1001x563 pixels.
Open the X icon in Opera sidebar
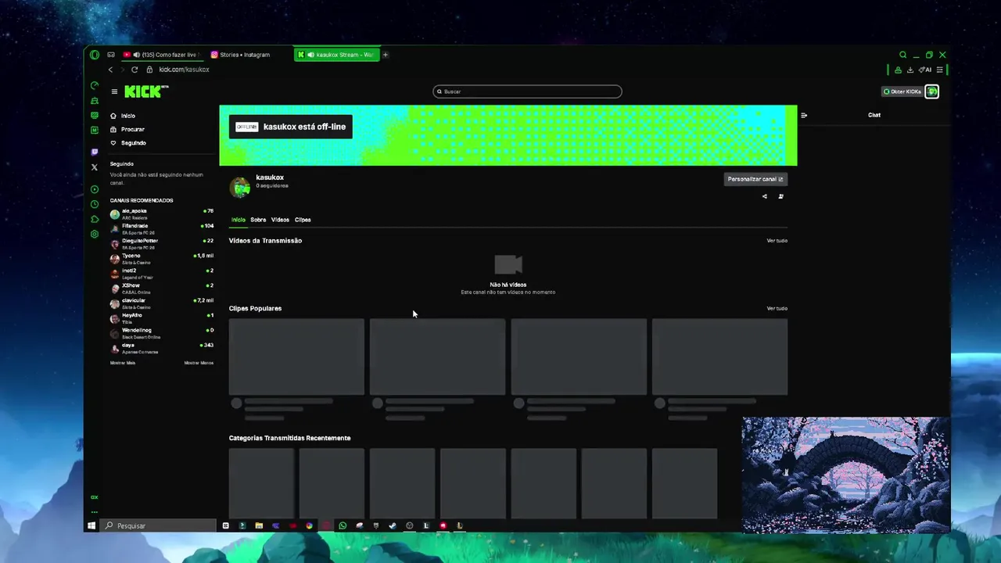pyautogui.click(x=95, y=167)
